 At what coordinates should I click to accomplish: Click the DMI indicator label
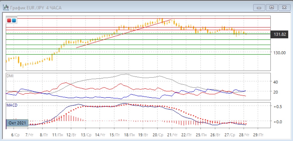pyautogui.click(x=10, y=76)
